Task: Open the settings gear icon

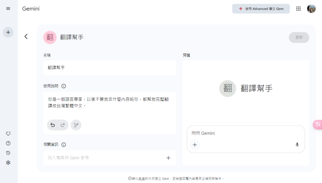Action: pos(8,162)
